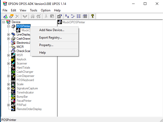Screen dimensions: 163x122
Task: Click the grayed Paste clipboard toolbar icon
Action: coord(52,16)
